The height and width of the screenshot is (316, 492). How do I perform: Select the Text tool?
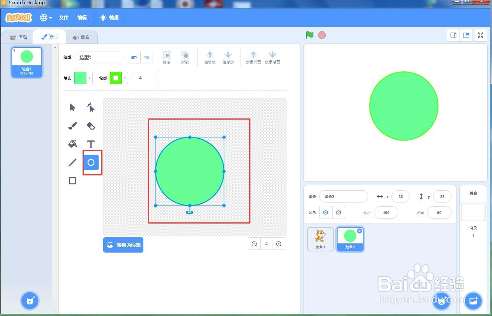(x=91, y=144)
